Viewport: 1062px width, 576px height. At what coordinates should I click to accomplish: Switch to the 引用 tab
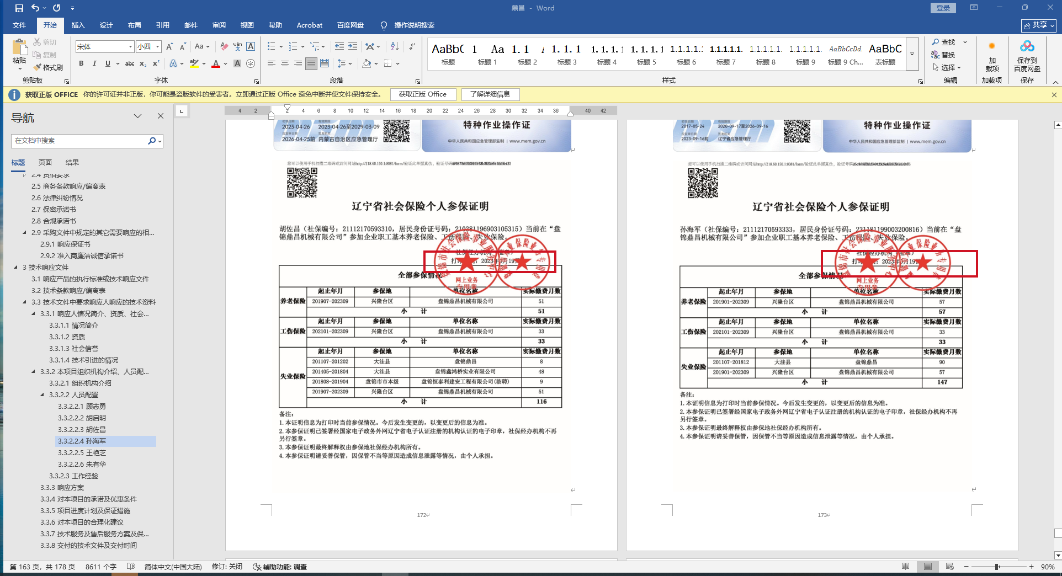point(162,25)
